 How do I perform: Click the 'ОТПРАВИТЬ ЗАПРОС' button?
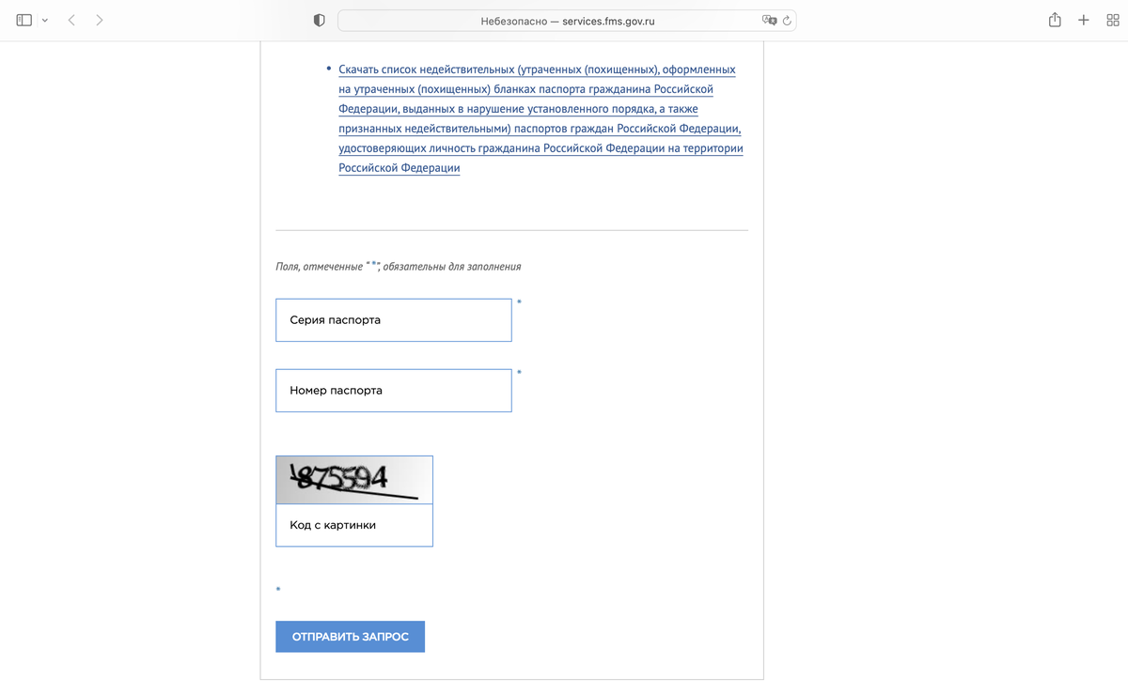[350, 637]
